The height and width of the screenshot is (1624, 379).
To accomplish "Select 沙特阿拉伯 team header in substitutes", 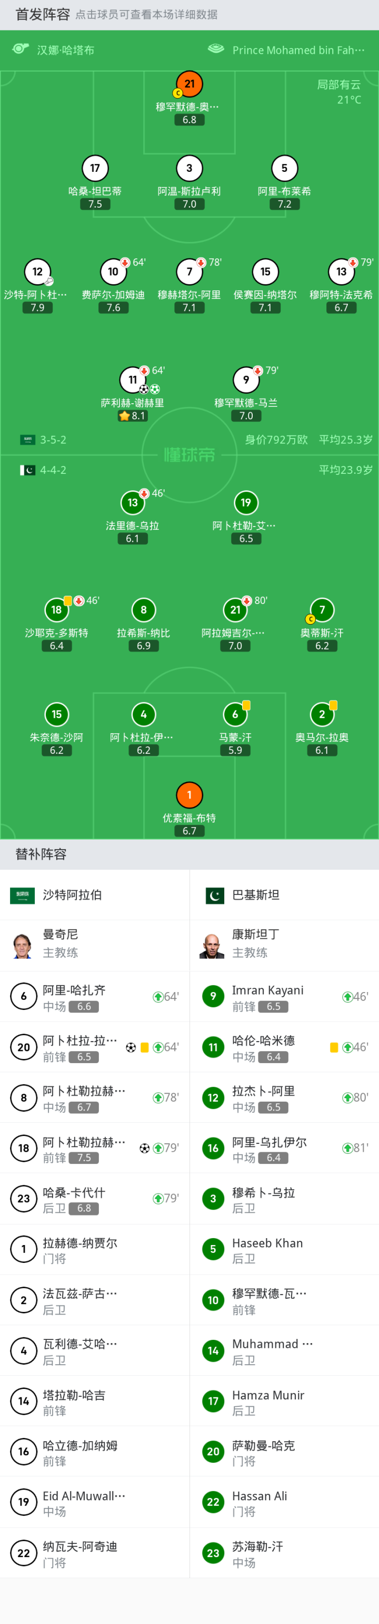I will click(x=94, y=895).
